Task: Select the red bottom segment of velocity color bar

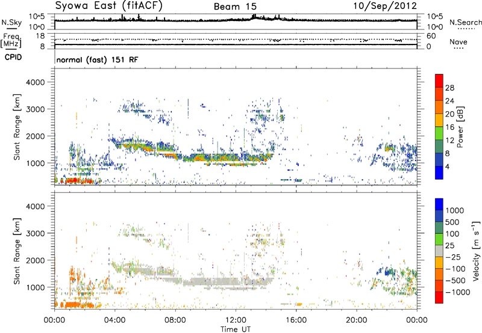Action: pyautogui.click(x=439, y=298)
